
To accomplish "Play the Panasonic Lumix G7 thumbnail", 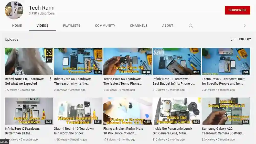I will pyautogui.click(x=177, y=111).
